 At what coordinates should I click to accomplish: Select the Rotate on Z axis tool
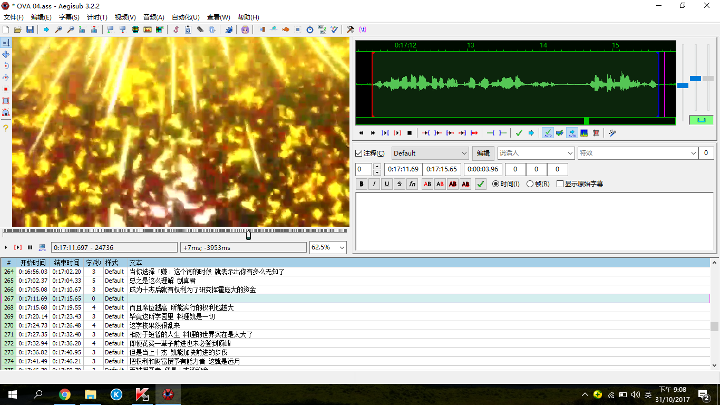click(6, 66)
